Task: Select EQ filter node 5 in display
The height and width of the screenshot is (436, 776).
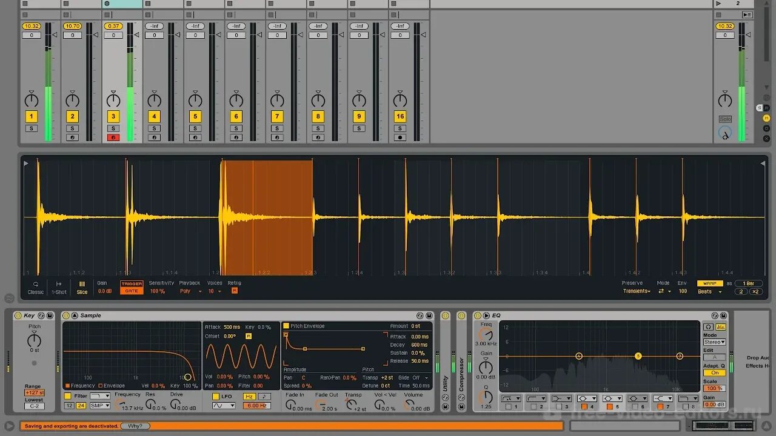Action: coord(638,356)
